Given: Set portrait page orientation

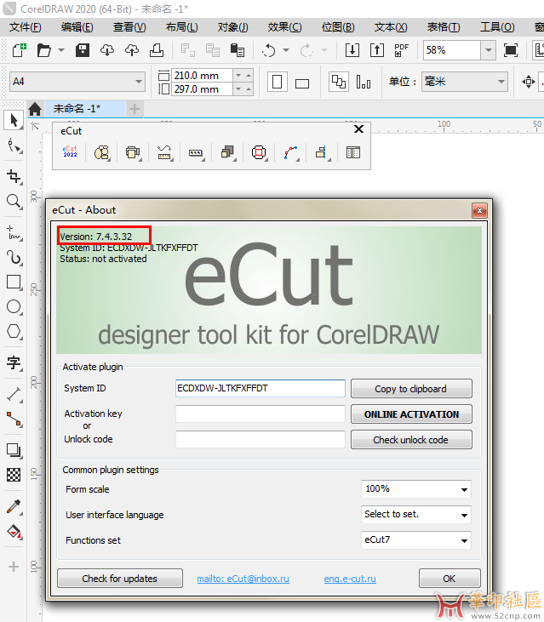Looking at the screenshot, I should pos(278,83).
